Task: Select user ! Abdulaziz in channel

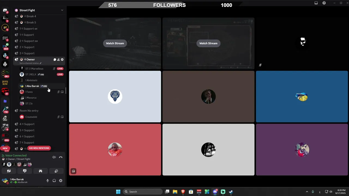Action: 42,80
